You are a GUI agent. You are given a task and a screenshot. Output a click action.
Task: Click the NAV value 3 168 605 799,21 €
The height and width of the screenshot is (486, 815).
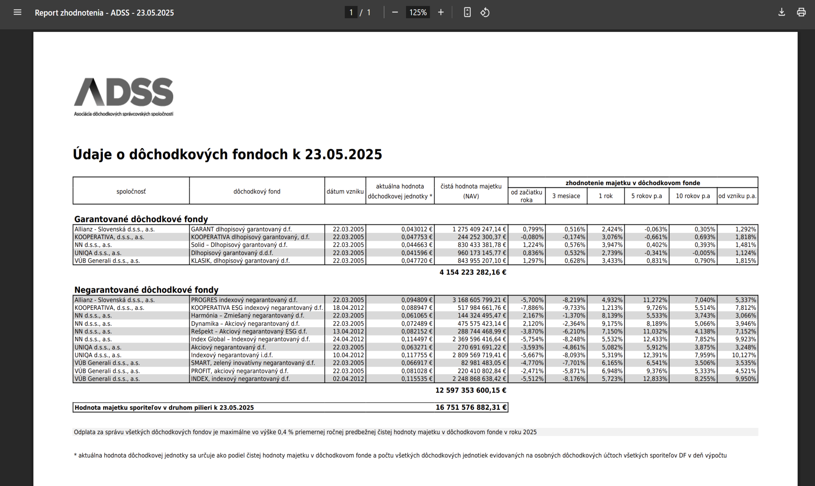pyautogui.click(x=479, y=300)
